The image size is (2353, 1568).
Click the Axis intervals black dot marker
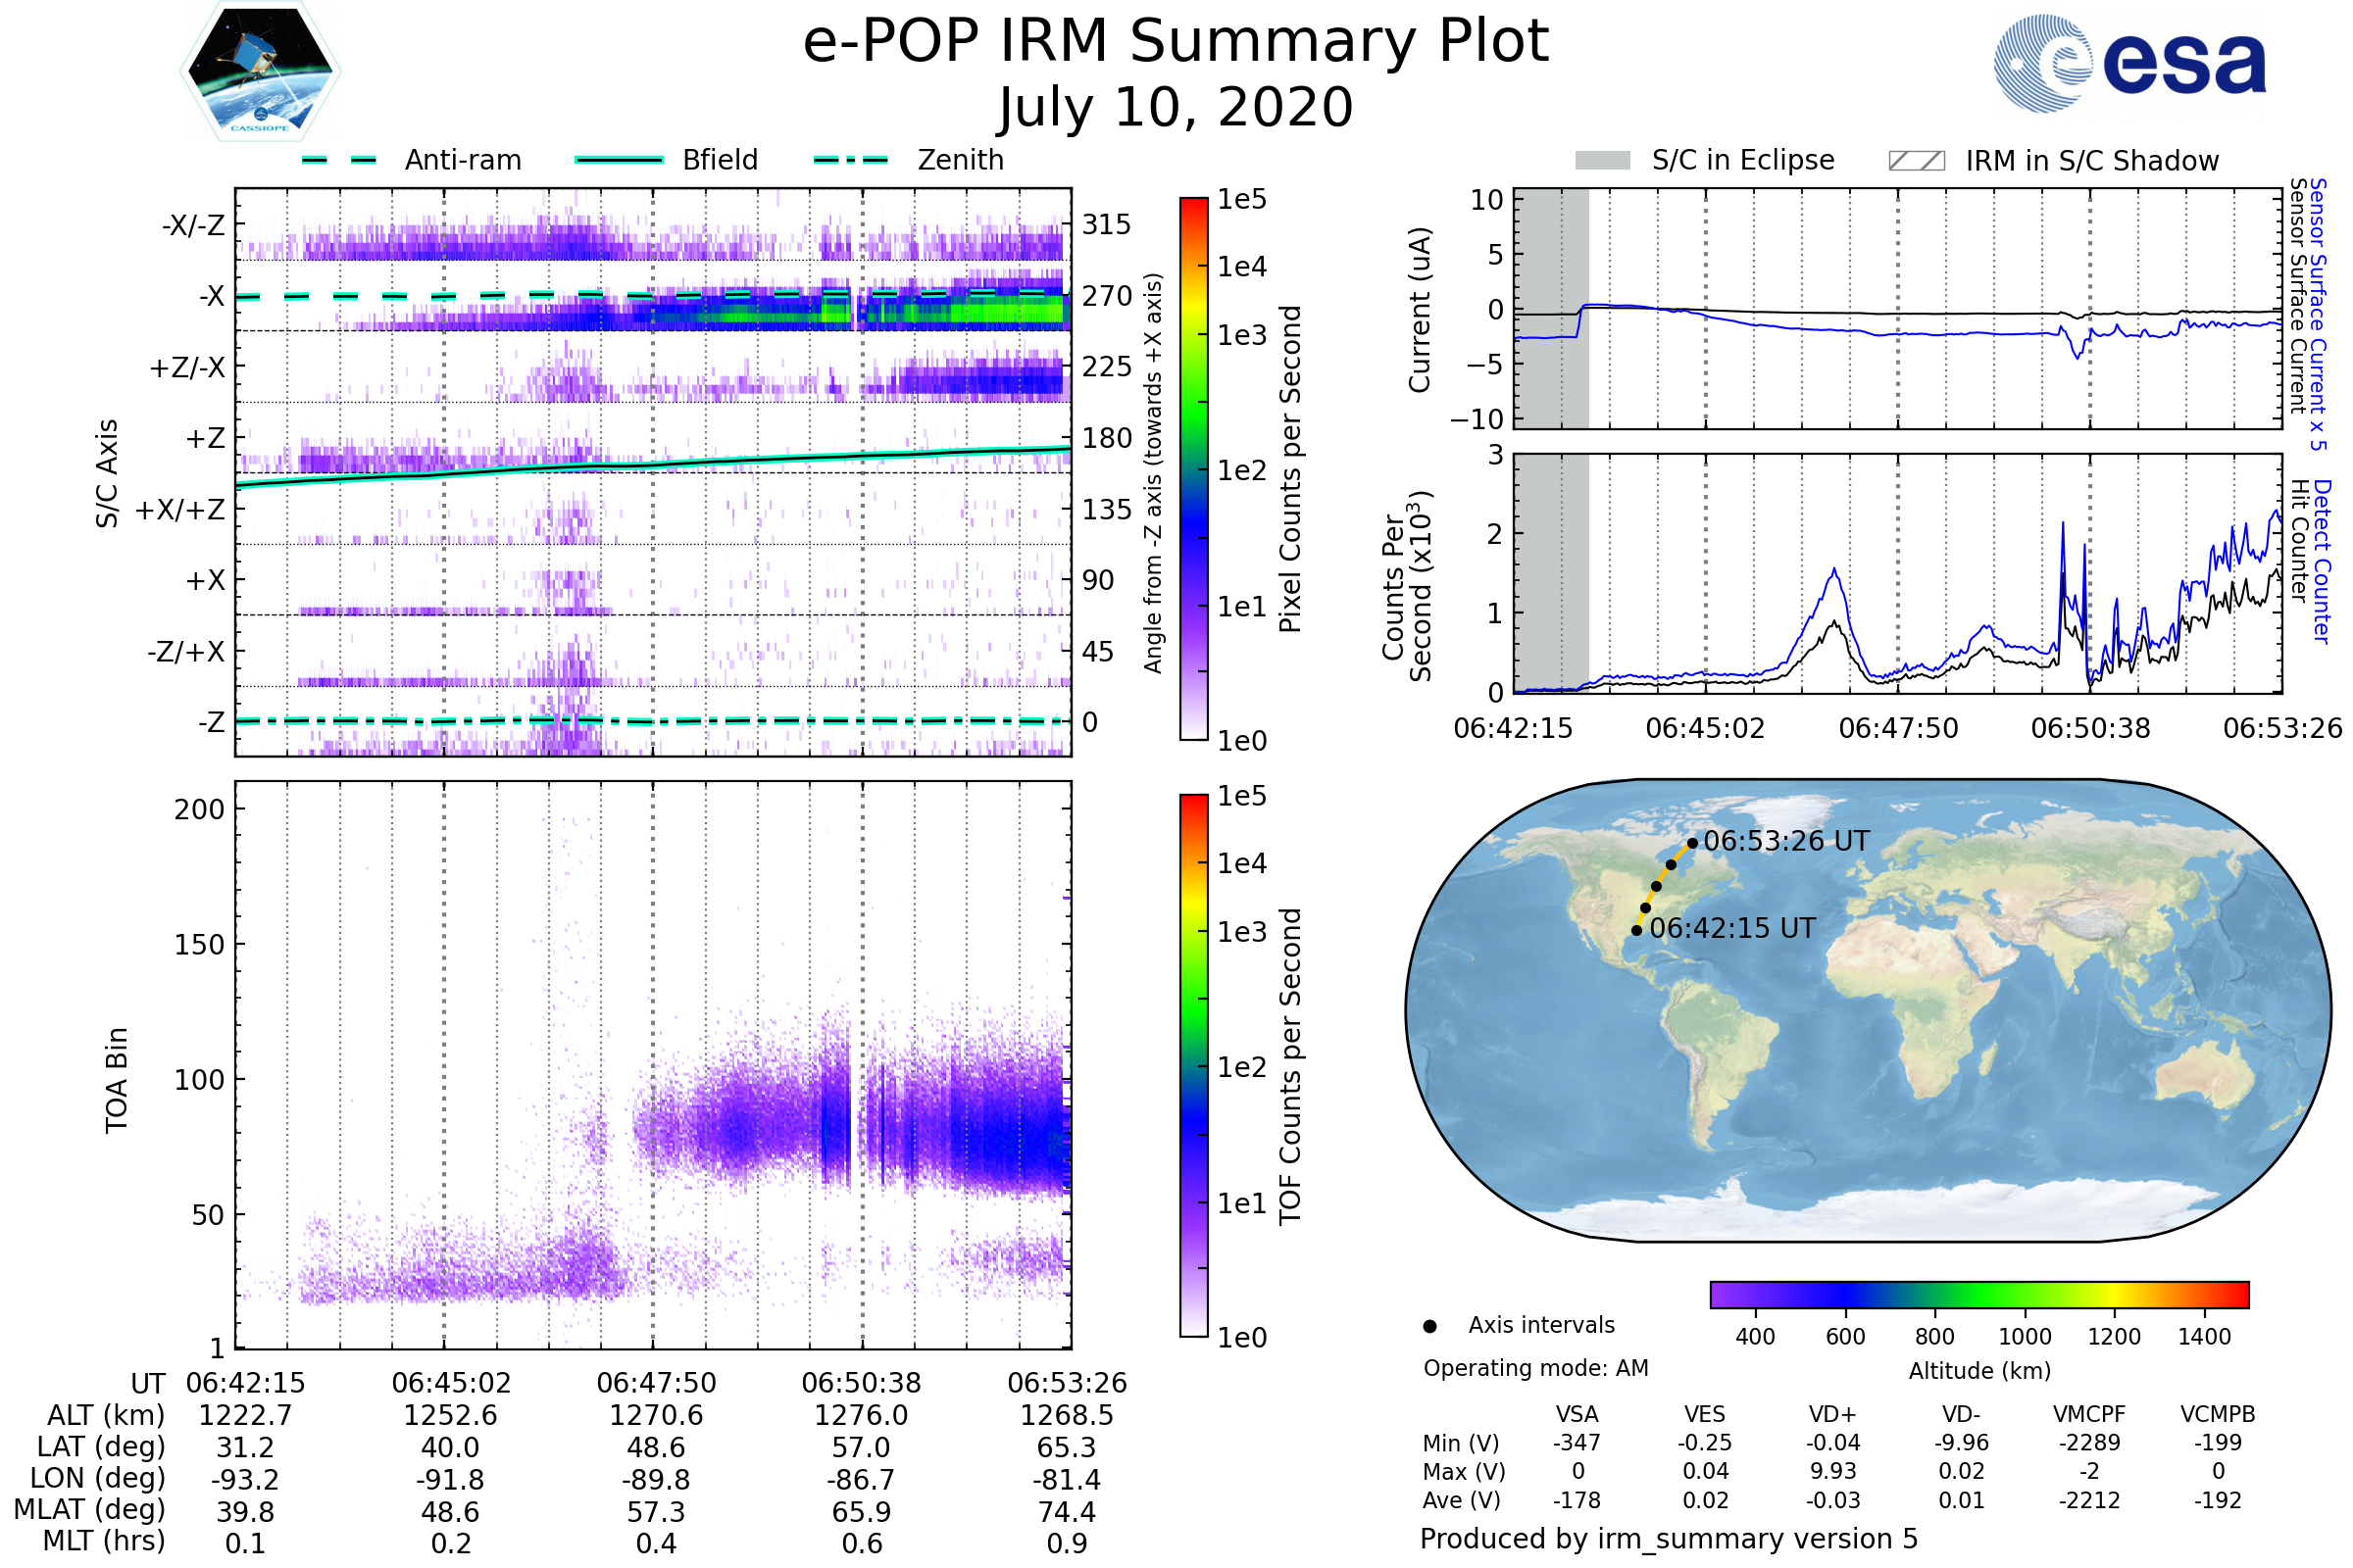1429,1326
